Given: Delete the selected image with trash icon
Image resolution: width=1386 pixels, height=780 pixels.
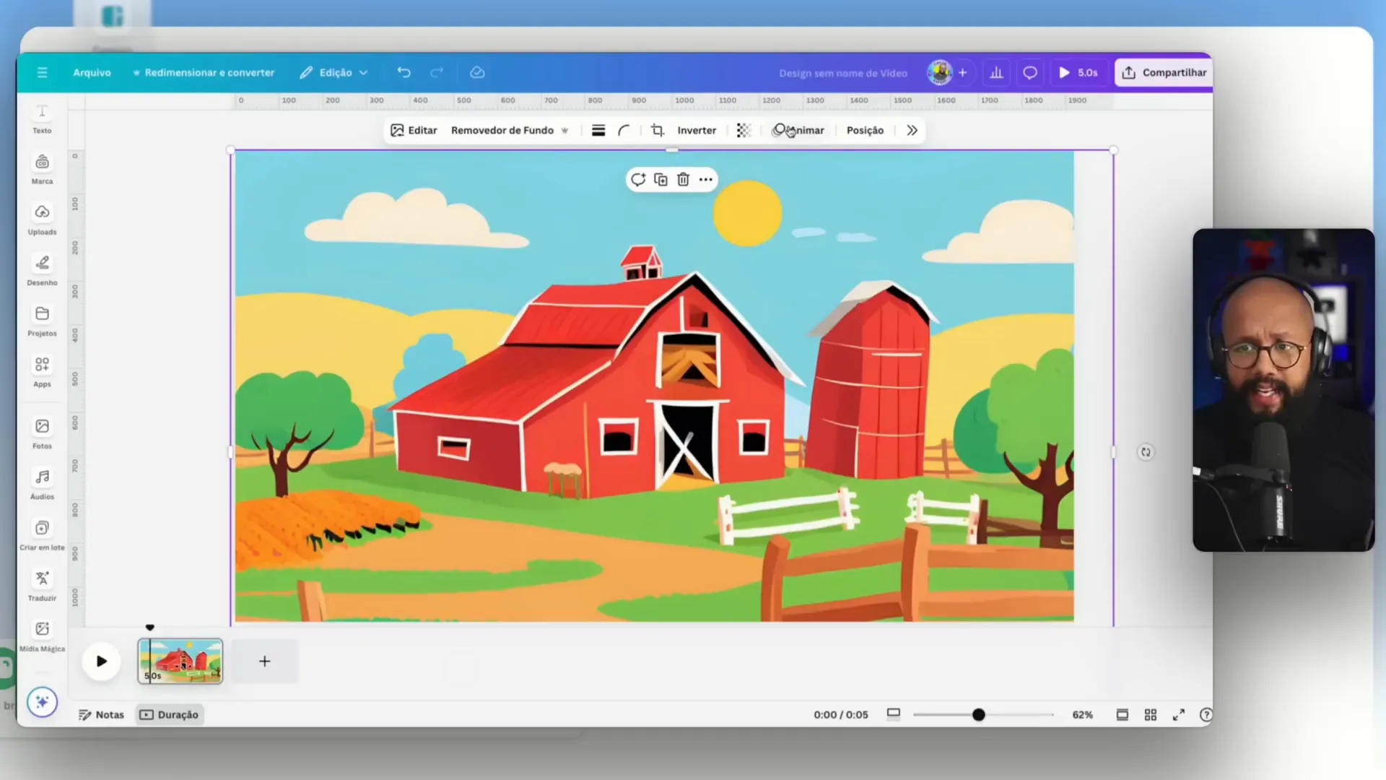Looking at the screenshot, I should click(x=683, y=179).
